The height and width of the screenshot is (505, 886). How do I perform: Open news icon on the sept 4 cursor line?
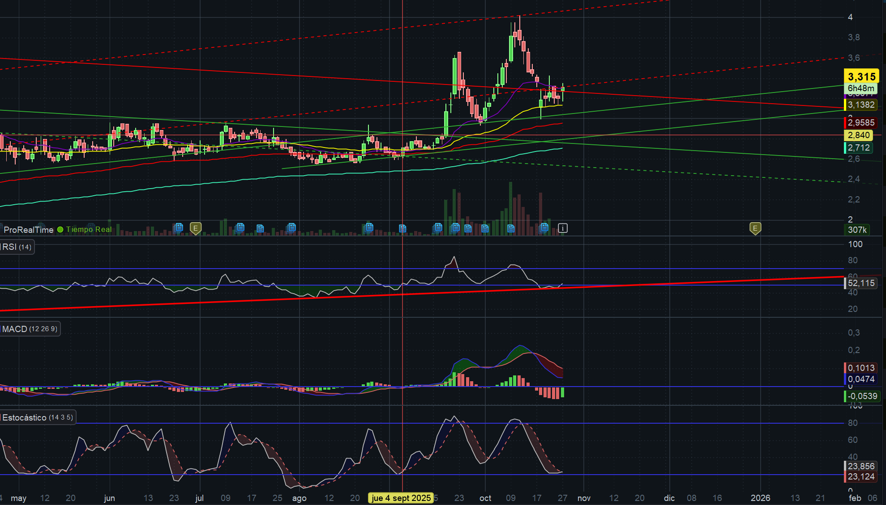402,228
